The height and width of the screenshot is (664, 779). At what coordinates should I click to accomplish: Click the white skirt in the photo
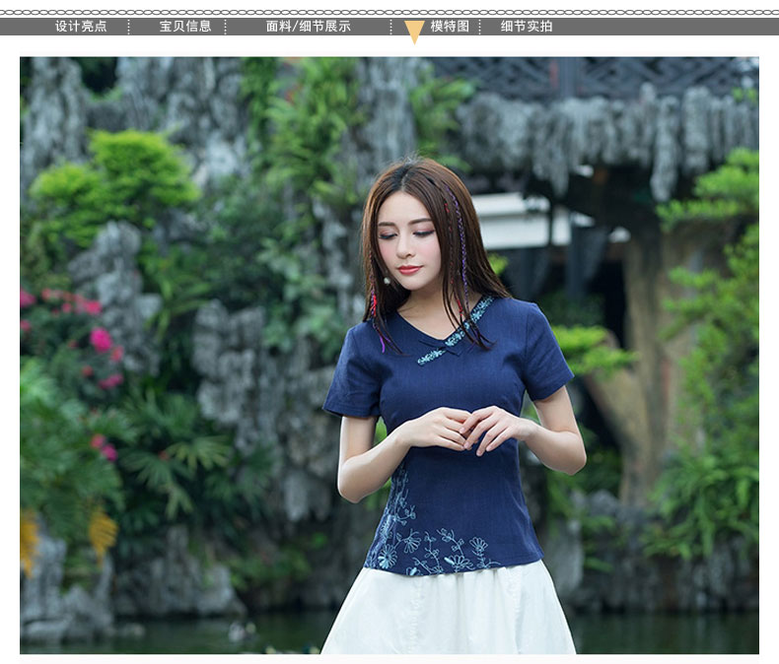(449, 616)
